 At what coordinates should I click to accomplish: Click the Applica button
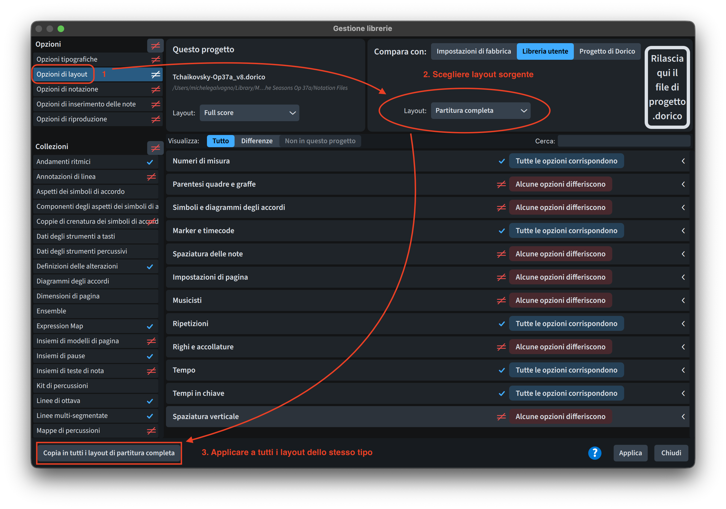[630, 453]
